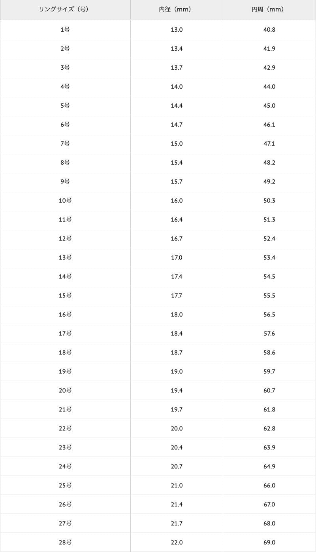Click the 19号 ring size cell
Image resolution: width=316 pixels, height=552 pixels.
pos(65,372)
